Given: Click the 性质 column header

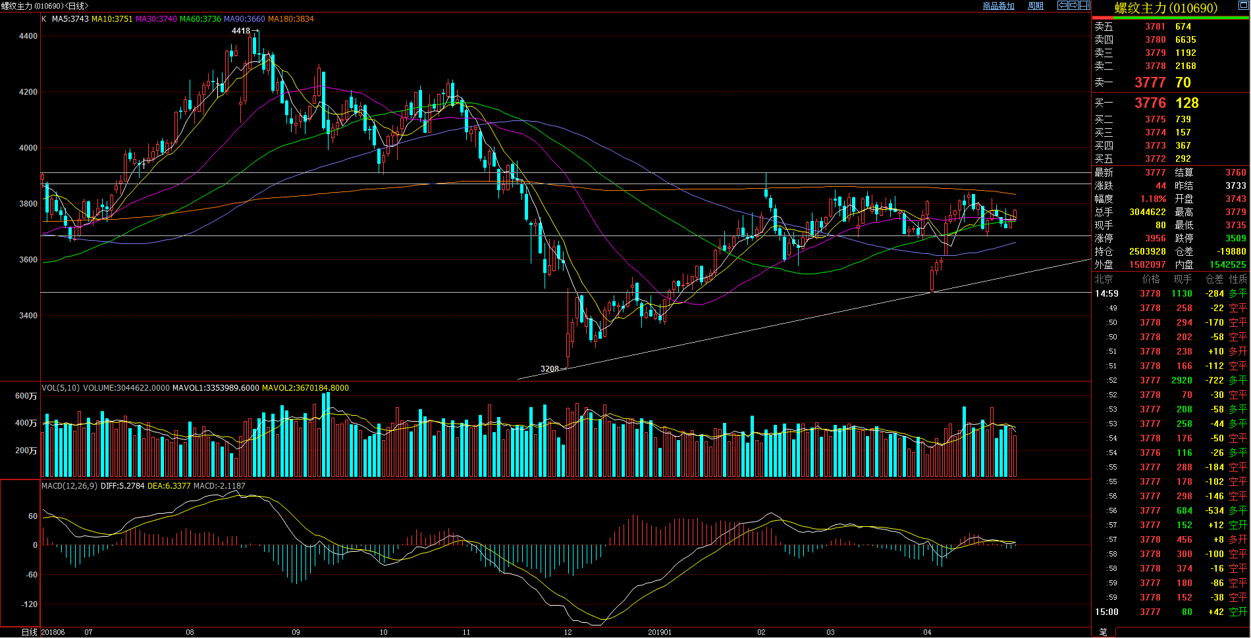Looking at the screenshot, I should [x=1238, y=280].
